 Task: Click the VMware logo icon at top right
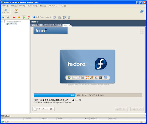pos(142,11)
